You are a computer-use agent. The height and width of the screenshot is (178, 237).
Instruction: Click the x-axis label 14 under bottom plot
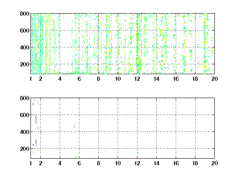(156, 163)
